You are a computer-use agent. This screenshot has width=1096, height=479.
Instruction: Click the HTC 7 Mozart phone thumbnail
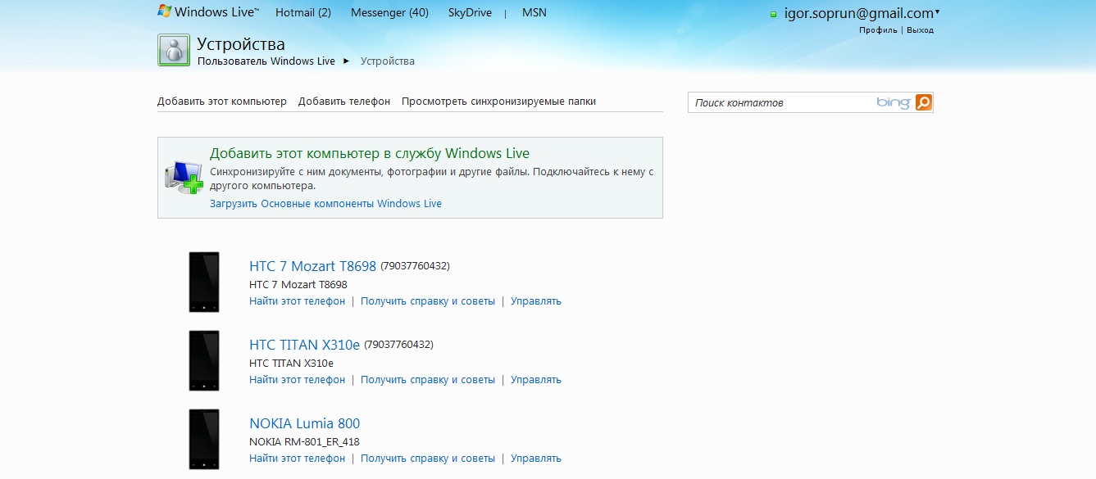coord(204,282)
